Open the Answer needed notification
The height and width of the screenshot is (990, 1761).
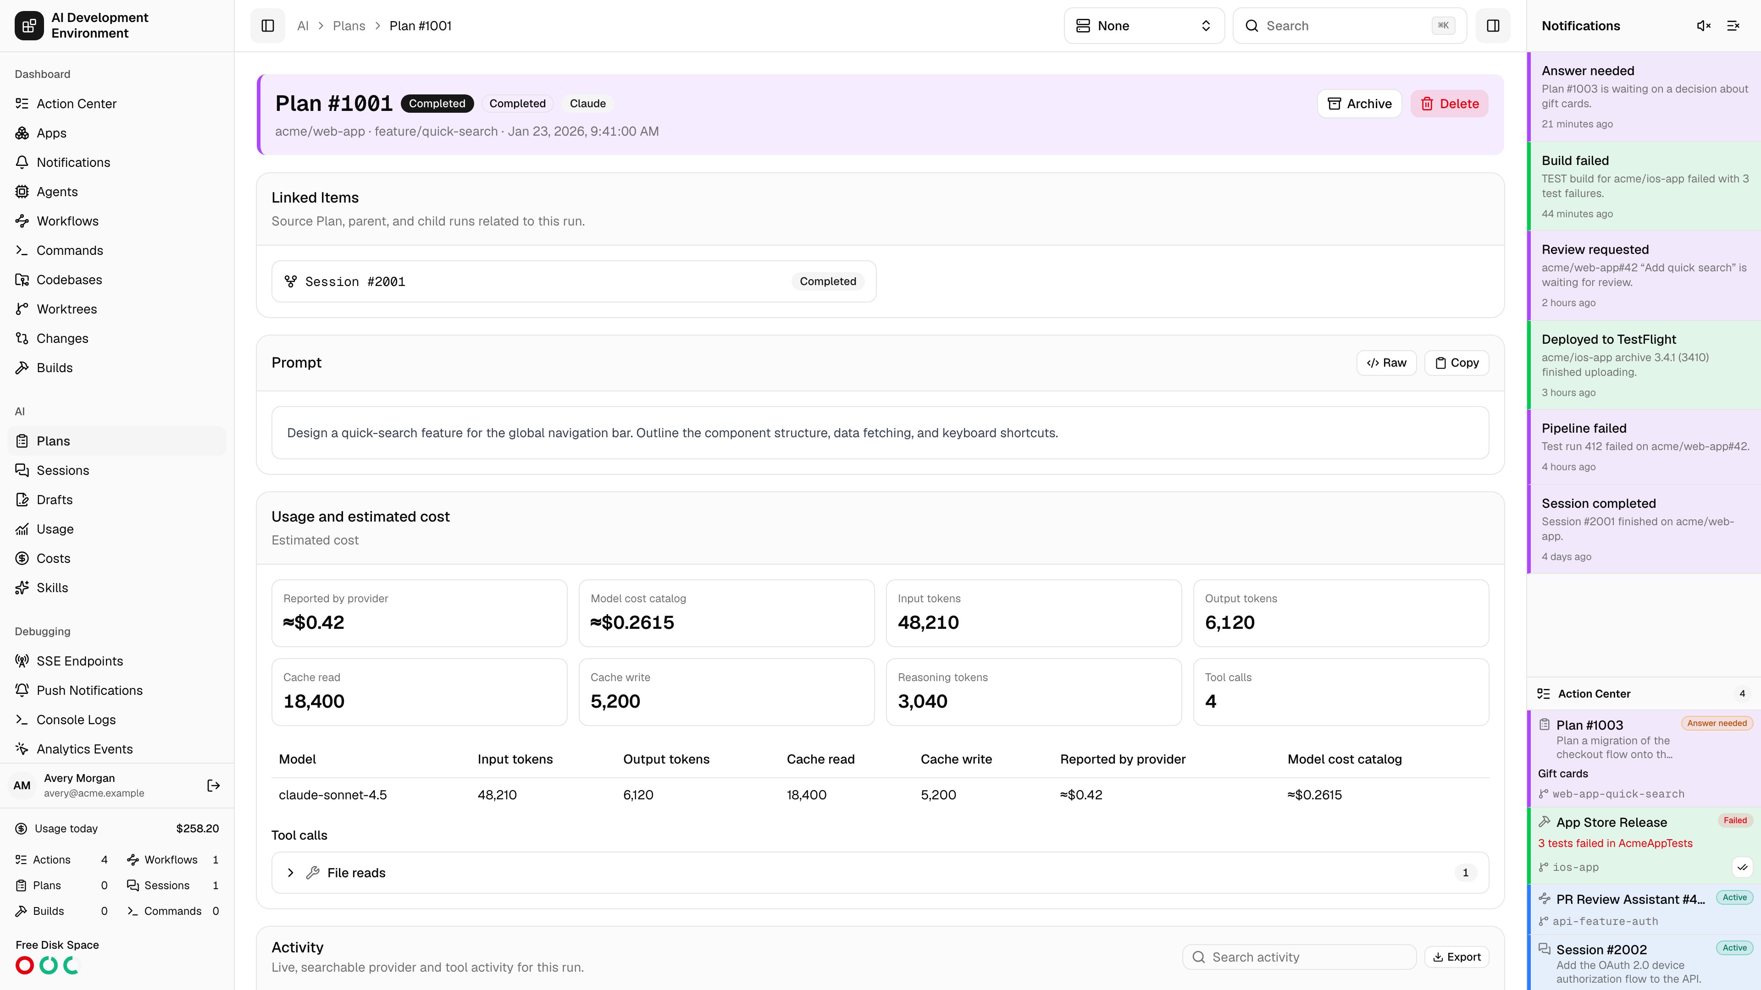1644,97
